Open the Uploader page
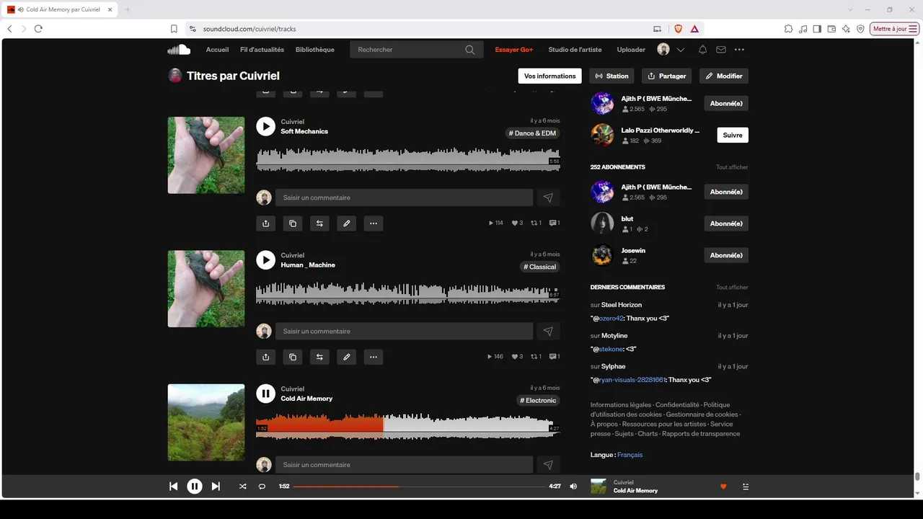 pos(631,50)
